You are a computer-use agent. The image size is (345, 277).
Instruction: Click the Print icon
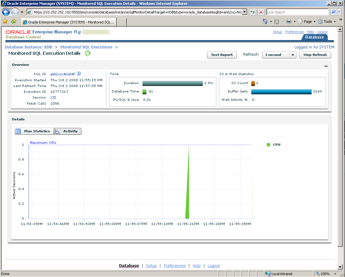pos(289,22)
